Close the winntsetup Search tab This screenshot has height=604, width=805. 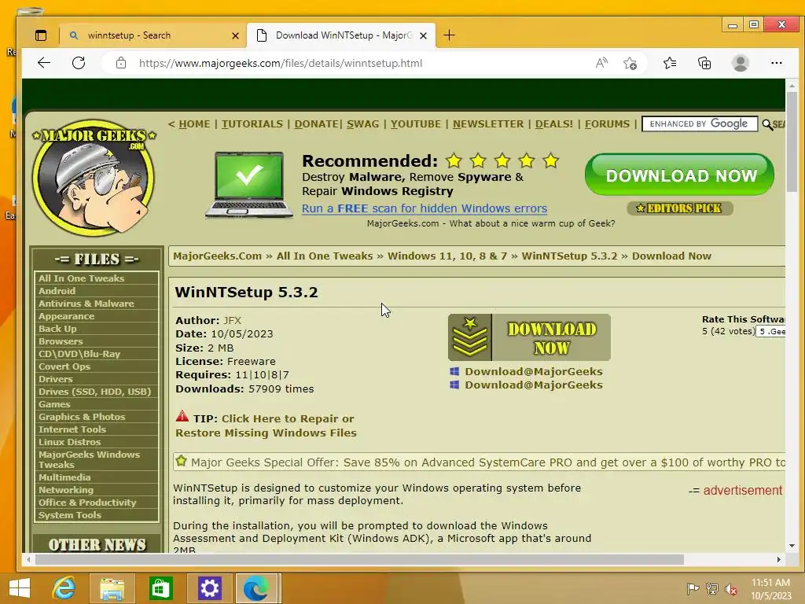click(235, 35)
